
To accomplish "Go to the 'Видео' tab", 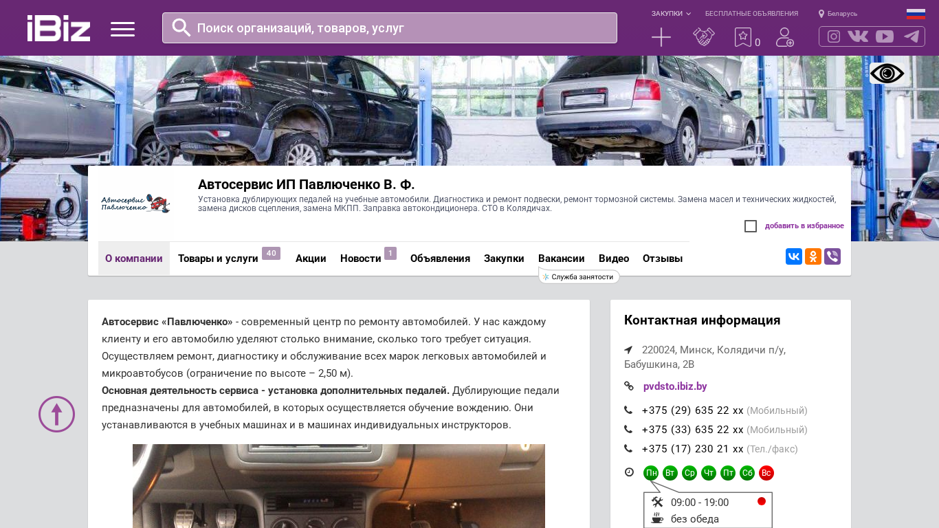I will [614, 258].
